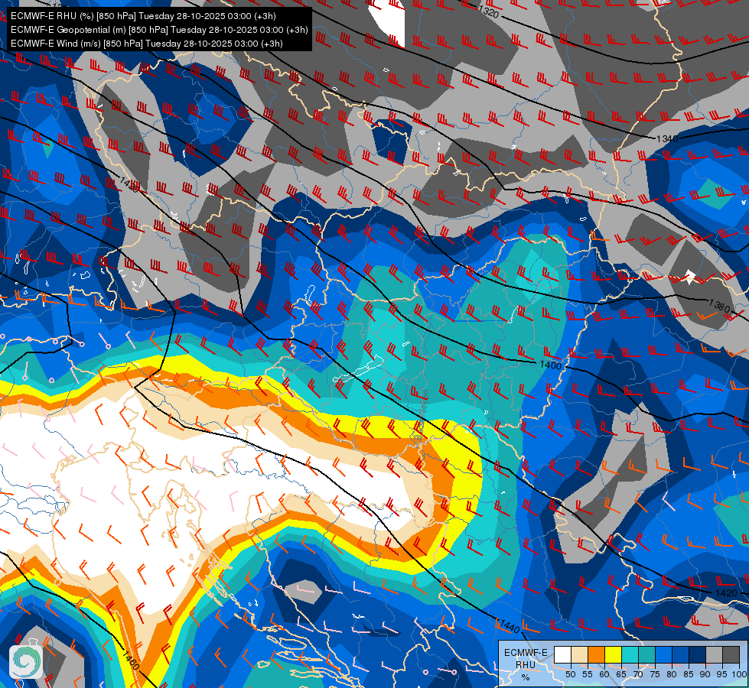The height and width of the screenshot is (688, 749).
Task: Select the light gray 90–95 legend swatch
Action: point(715,654)
